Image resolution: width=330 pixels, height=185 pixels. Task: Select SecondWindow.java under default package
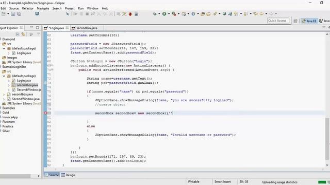26,90
